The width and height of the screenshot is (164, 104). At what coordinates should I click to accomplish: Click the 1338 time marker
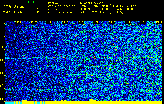tap(127, 22)
